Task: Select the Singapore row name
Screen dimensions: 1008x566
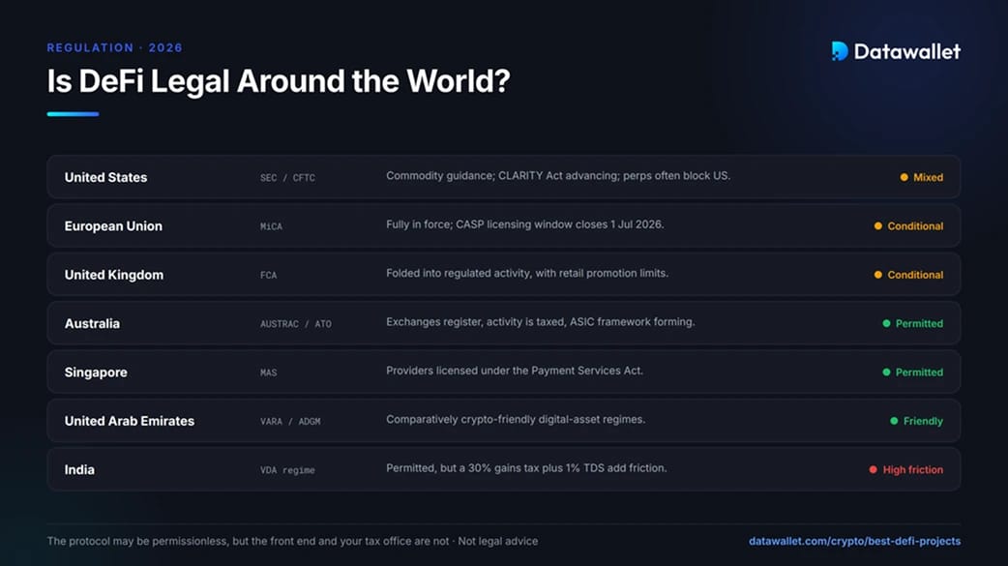Action: (96, 372)
